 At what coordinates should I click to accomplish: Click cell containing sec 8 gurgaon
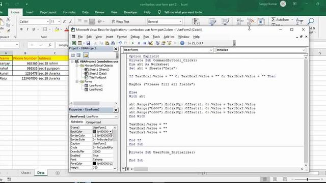pyautogui.click(x=53, y=68)
